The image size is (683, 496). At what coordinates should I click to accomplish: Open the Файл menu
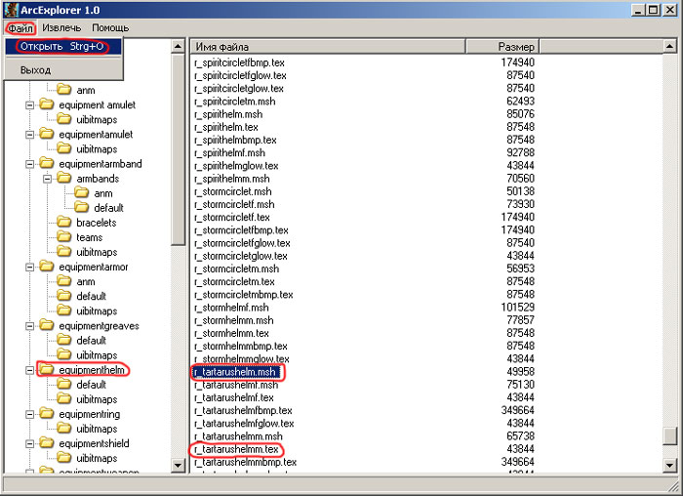point(20,28)
